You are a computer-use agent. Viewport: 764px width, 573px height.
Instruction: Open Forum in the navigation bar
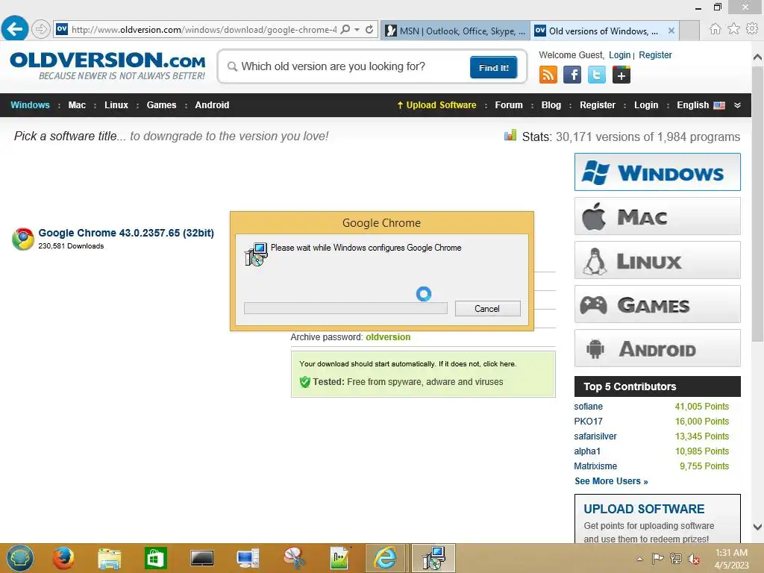tap(509, 105)
